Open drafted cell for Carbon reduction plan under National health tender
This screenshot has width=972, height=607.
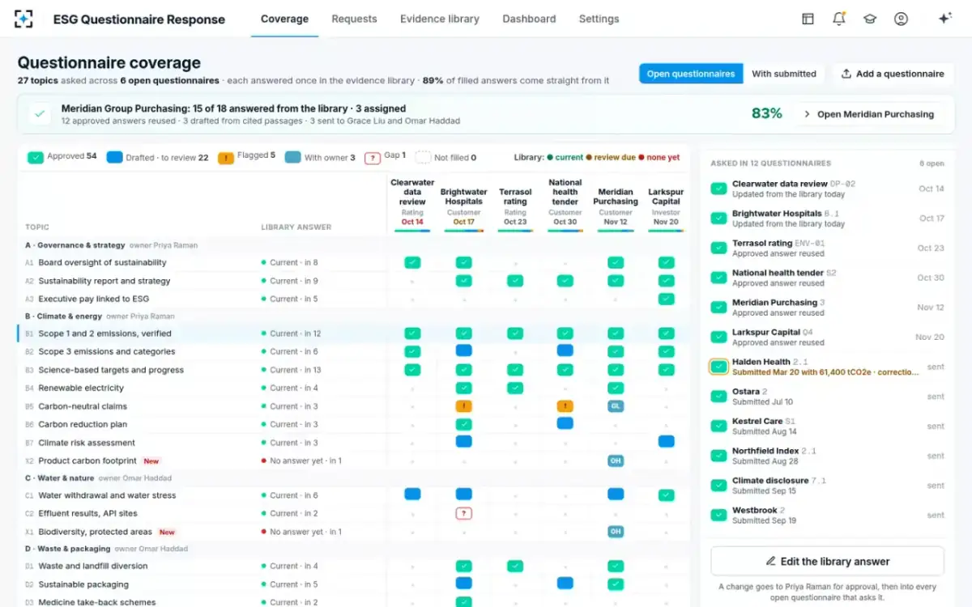click(x=565, y=423)
